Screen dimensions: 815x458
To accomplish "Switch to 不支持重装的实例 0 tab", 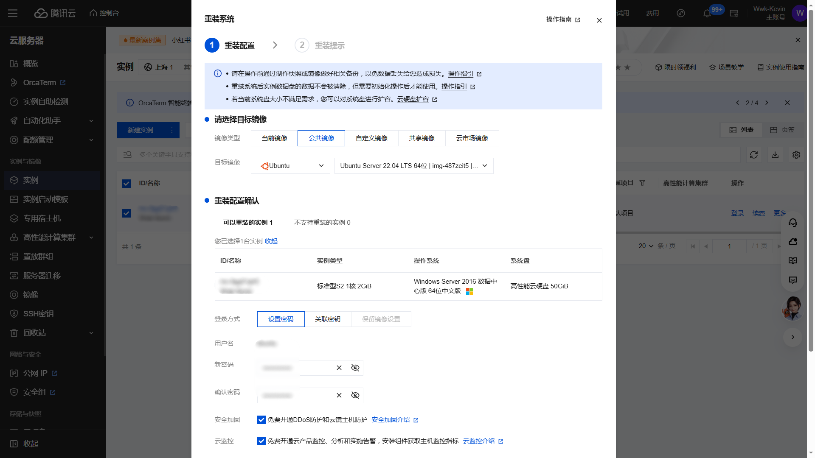I will pyautogui.click(x=322, y=223).
